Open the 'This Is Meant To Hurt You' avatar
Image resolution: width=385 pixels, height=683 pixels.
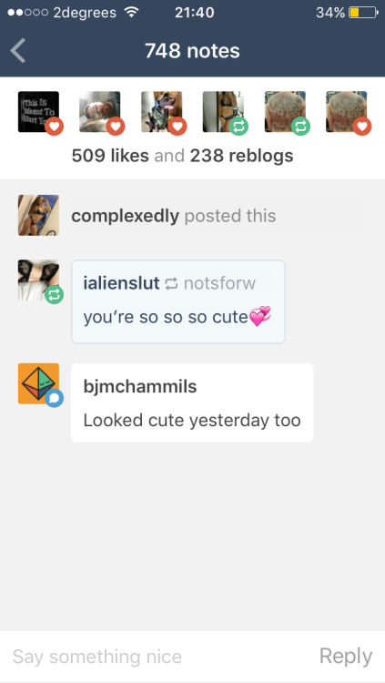pyautogui.click(x=38, y=111)
